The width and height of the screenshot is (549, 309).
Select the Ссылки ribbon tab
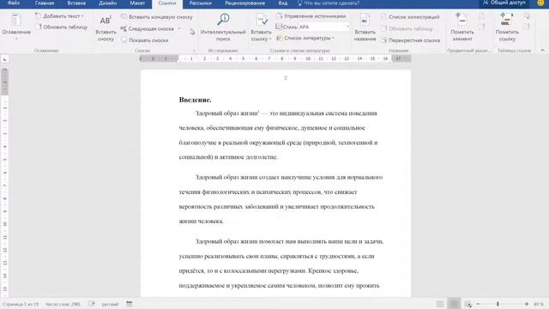click(x=167, y=3)
